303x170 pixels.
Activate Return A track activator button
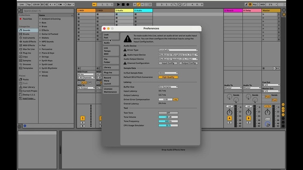click(x=230, y=118)
